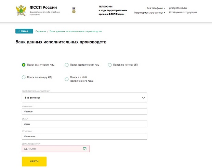Focus the first name field 'Иван'

(84, 124)
